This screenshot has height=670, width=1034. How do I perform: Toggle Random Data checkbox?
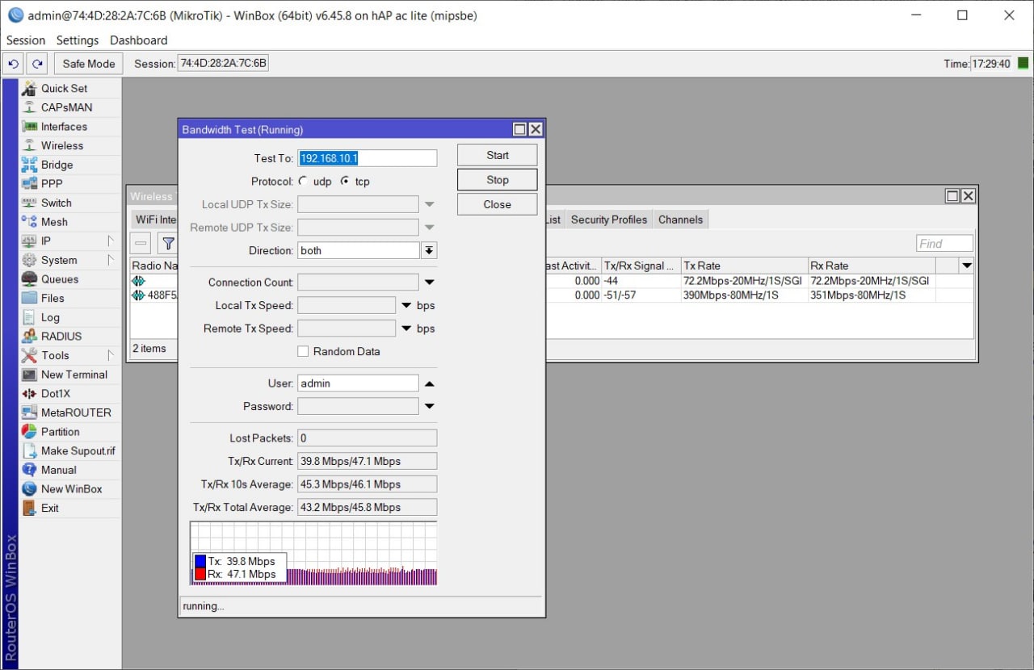[303, 351]
